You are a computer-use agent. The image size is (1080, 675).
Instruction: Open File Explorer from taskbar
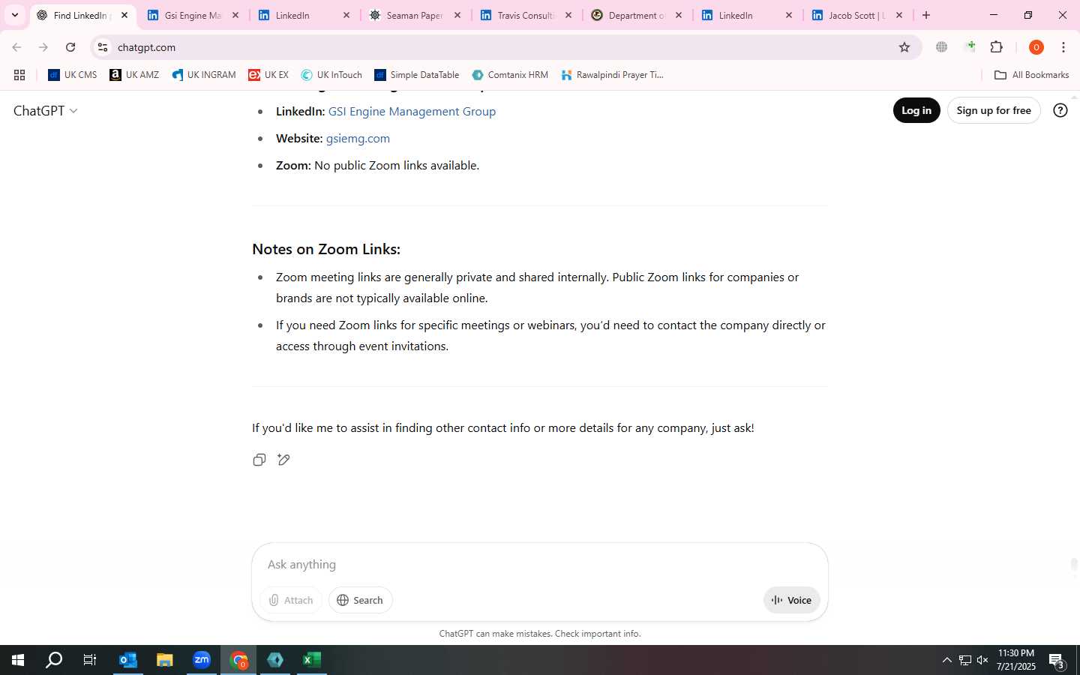tap(165, 660)
